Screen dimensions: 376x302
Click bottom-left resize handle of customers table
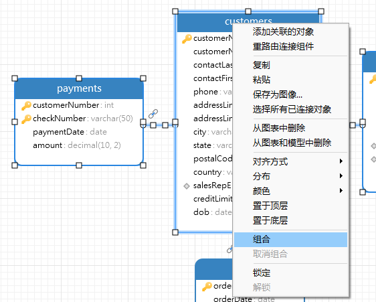click(175, 232)
